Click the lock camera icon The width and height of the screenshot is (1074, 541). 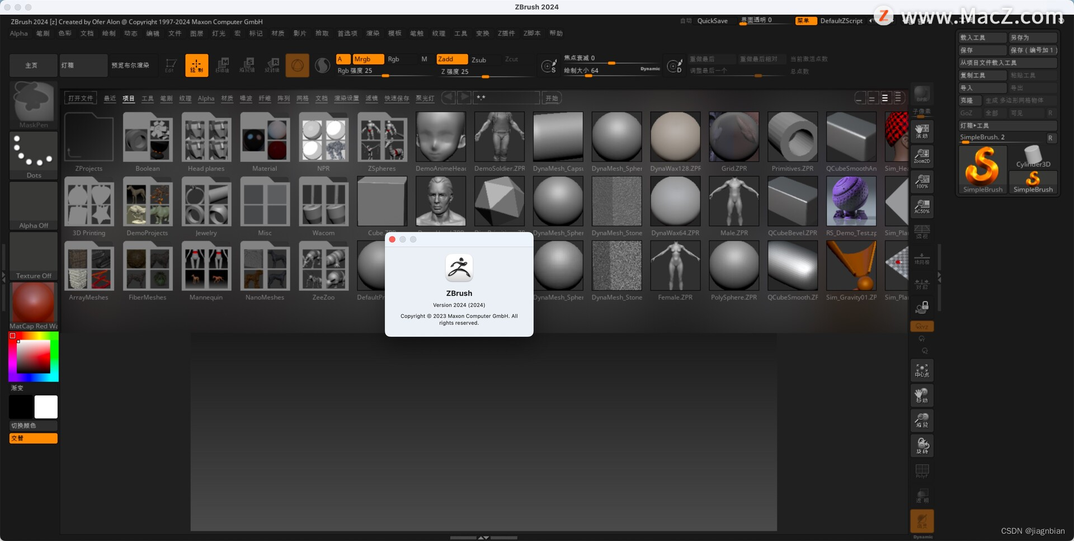point(922,307)
